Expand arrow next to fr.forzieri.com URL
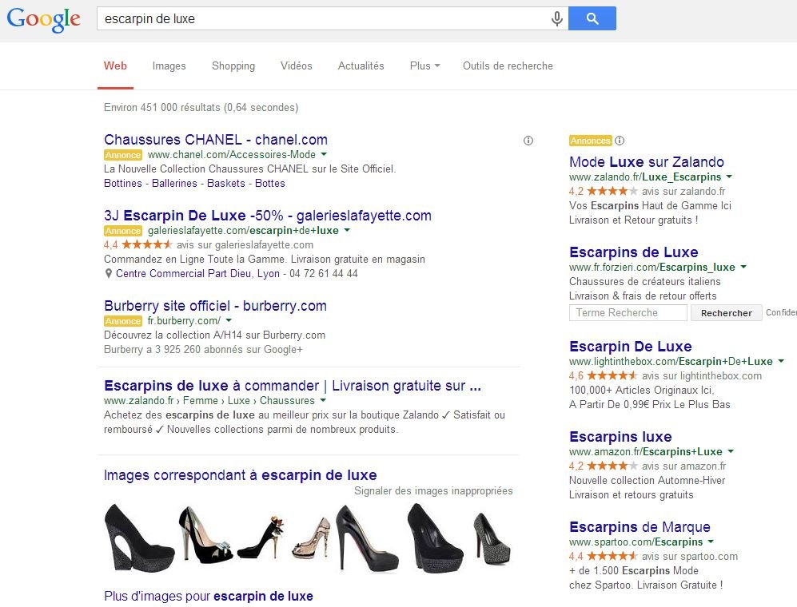 coord(743,267)
